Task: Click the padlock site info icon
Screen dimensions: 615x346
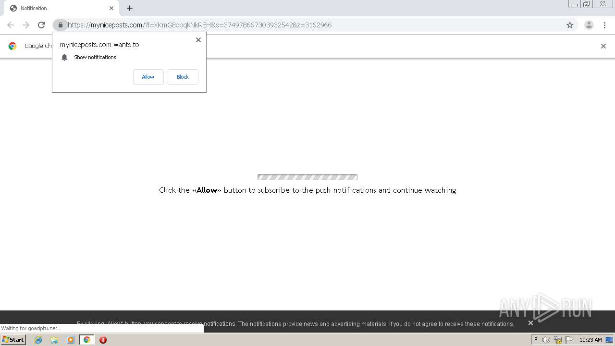Action: 60,25
